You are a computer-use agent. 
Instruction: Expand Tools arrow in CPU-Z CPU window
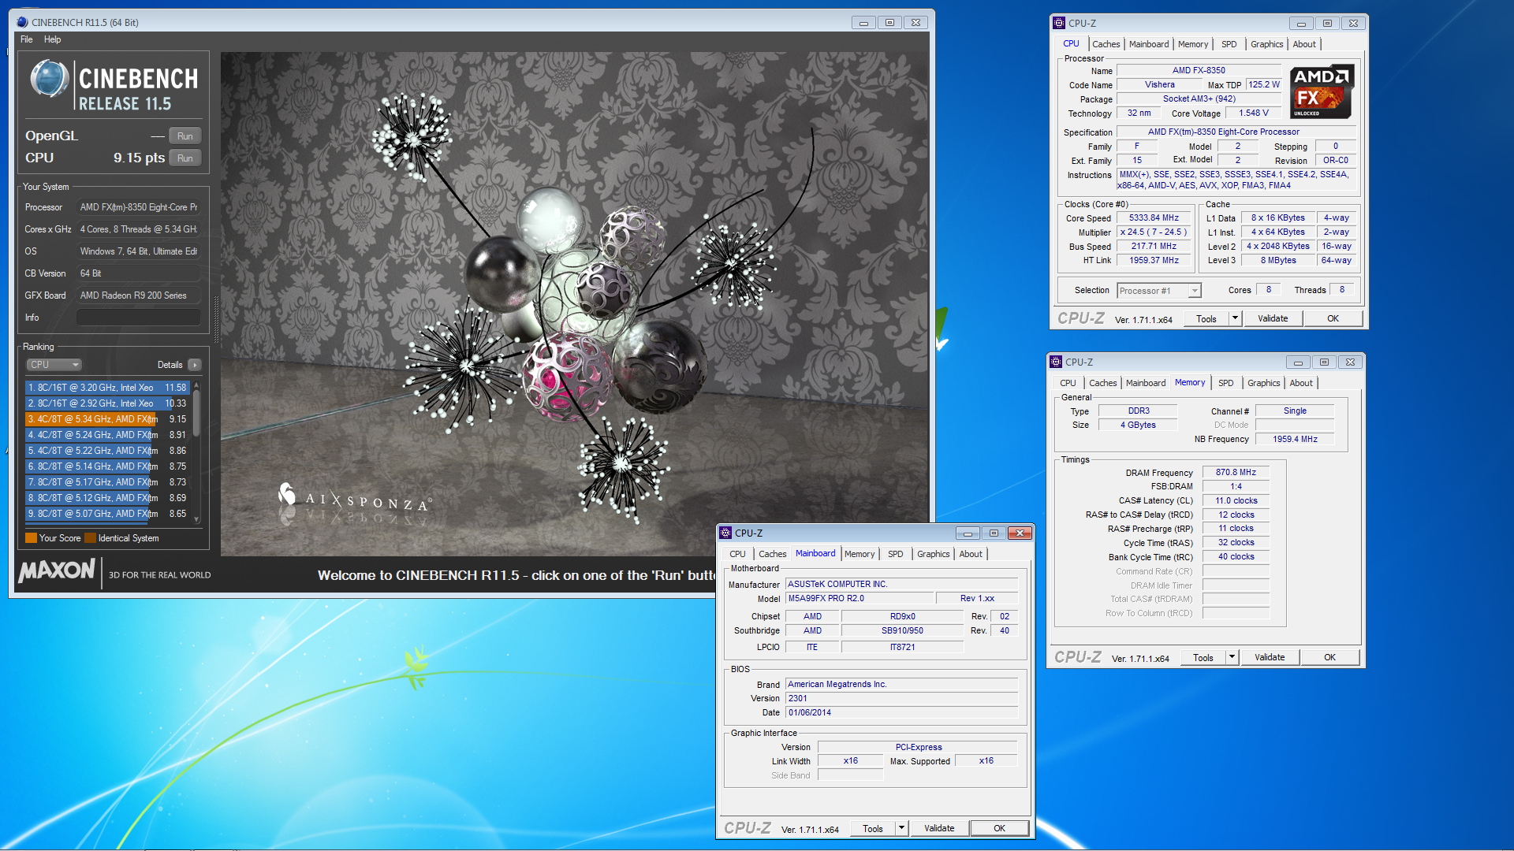click(x=1235, y=318)
